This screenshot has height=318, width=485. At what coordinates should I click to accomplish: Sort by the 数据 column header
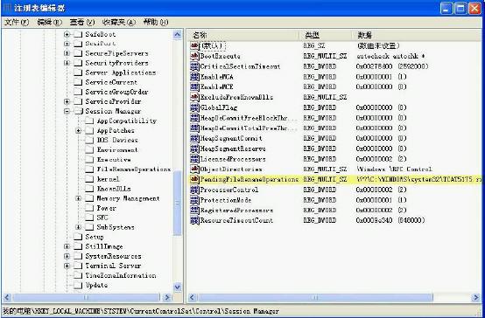click(417, 35)
